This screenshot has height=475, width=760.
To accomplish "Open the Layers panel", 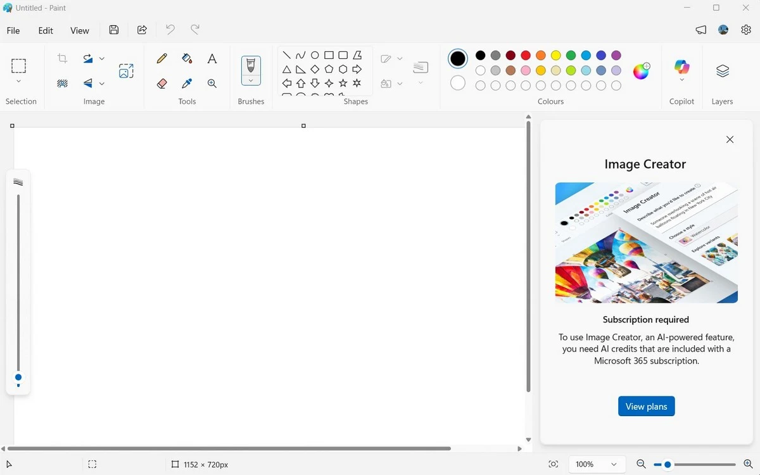I will [x=723, y=71].
